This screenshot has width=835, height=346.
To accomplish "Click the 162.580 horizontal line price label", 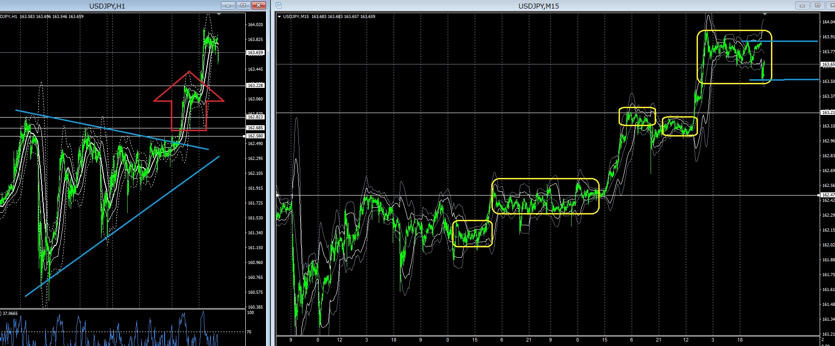I will point(255,136).
